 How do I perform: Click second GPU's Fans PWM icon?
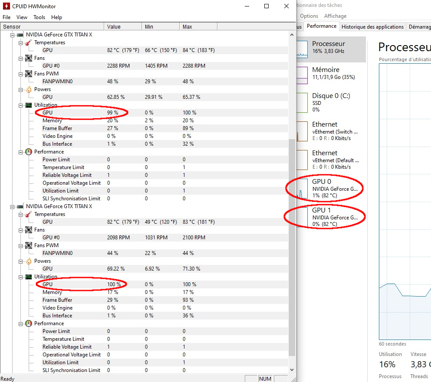coord(28,245)
